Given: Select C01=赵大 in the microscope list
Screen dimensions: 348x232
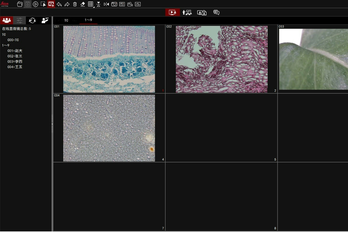Looking at the screenshot, I should (15, 51).
